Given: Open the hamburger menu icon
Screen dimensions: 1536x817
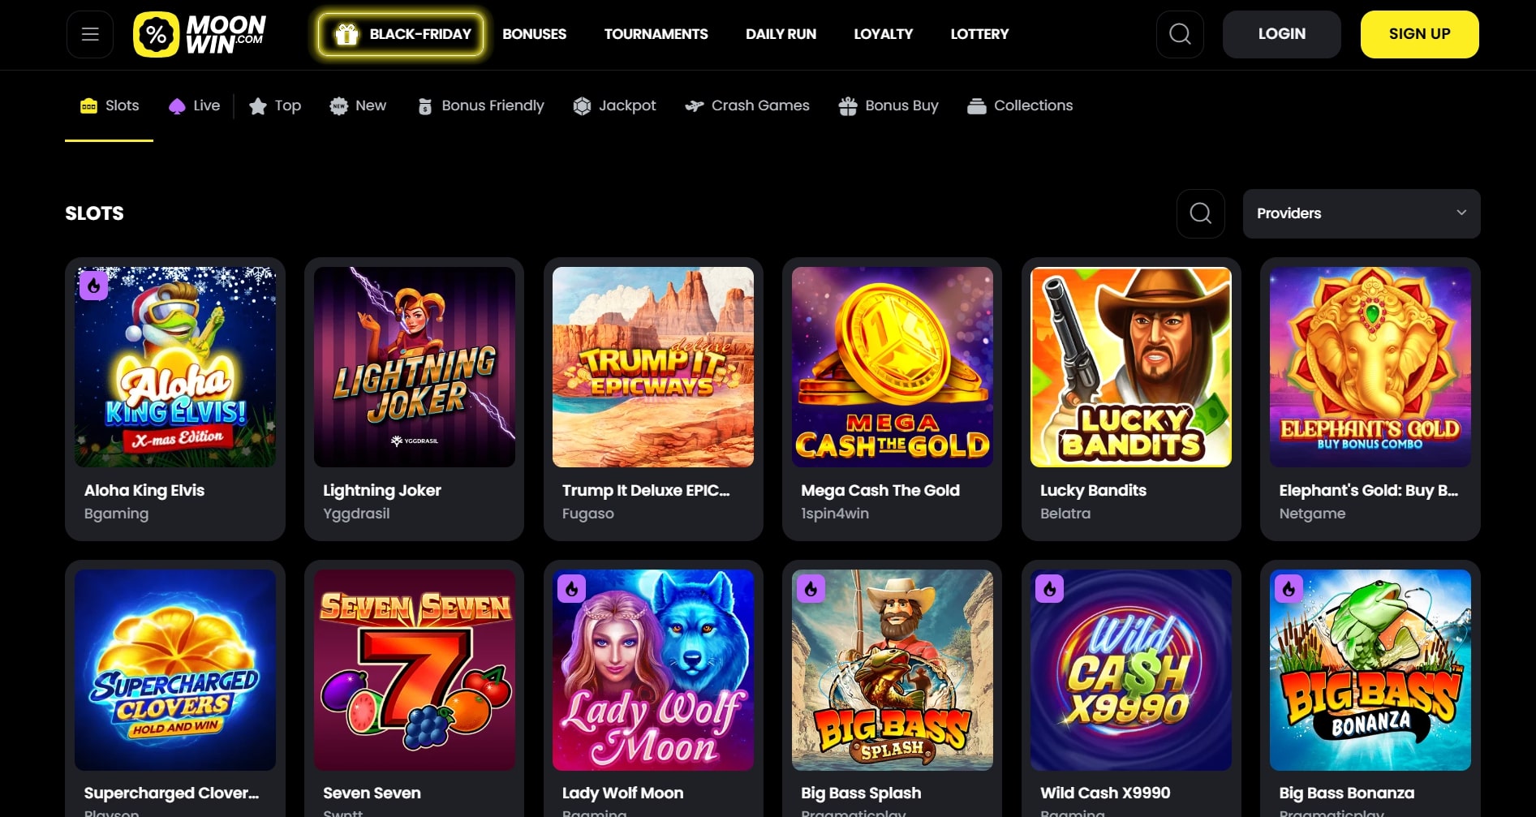Looking at the screenshot, I should click(90, 34).
